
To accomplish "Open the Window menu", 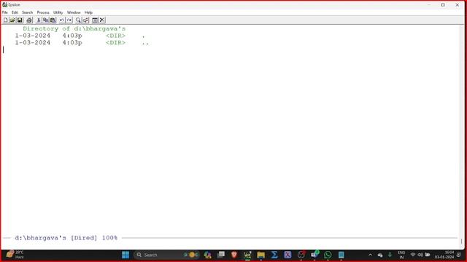I will point(74,12).
